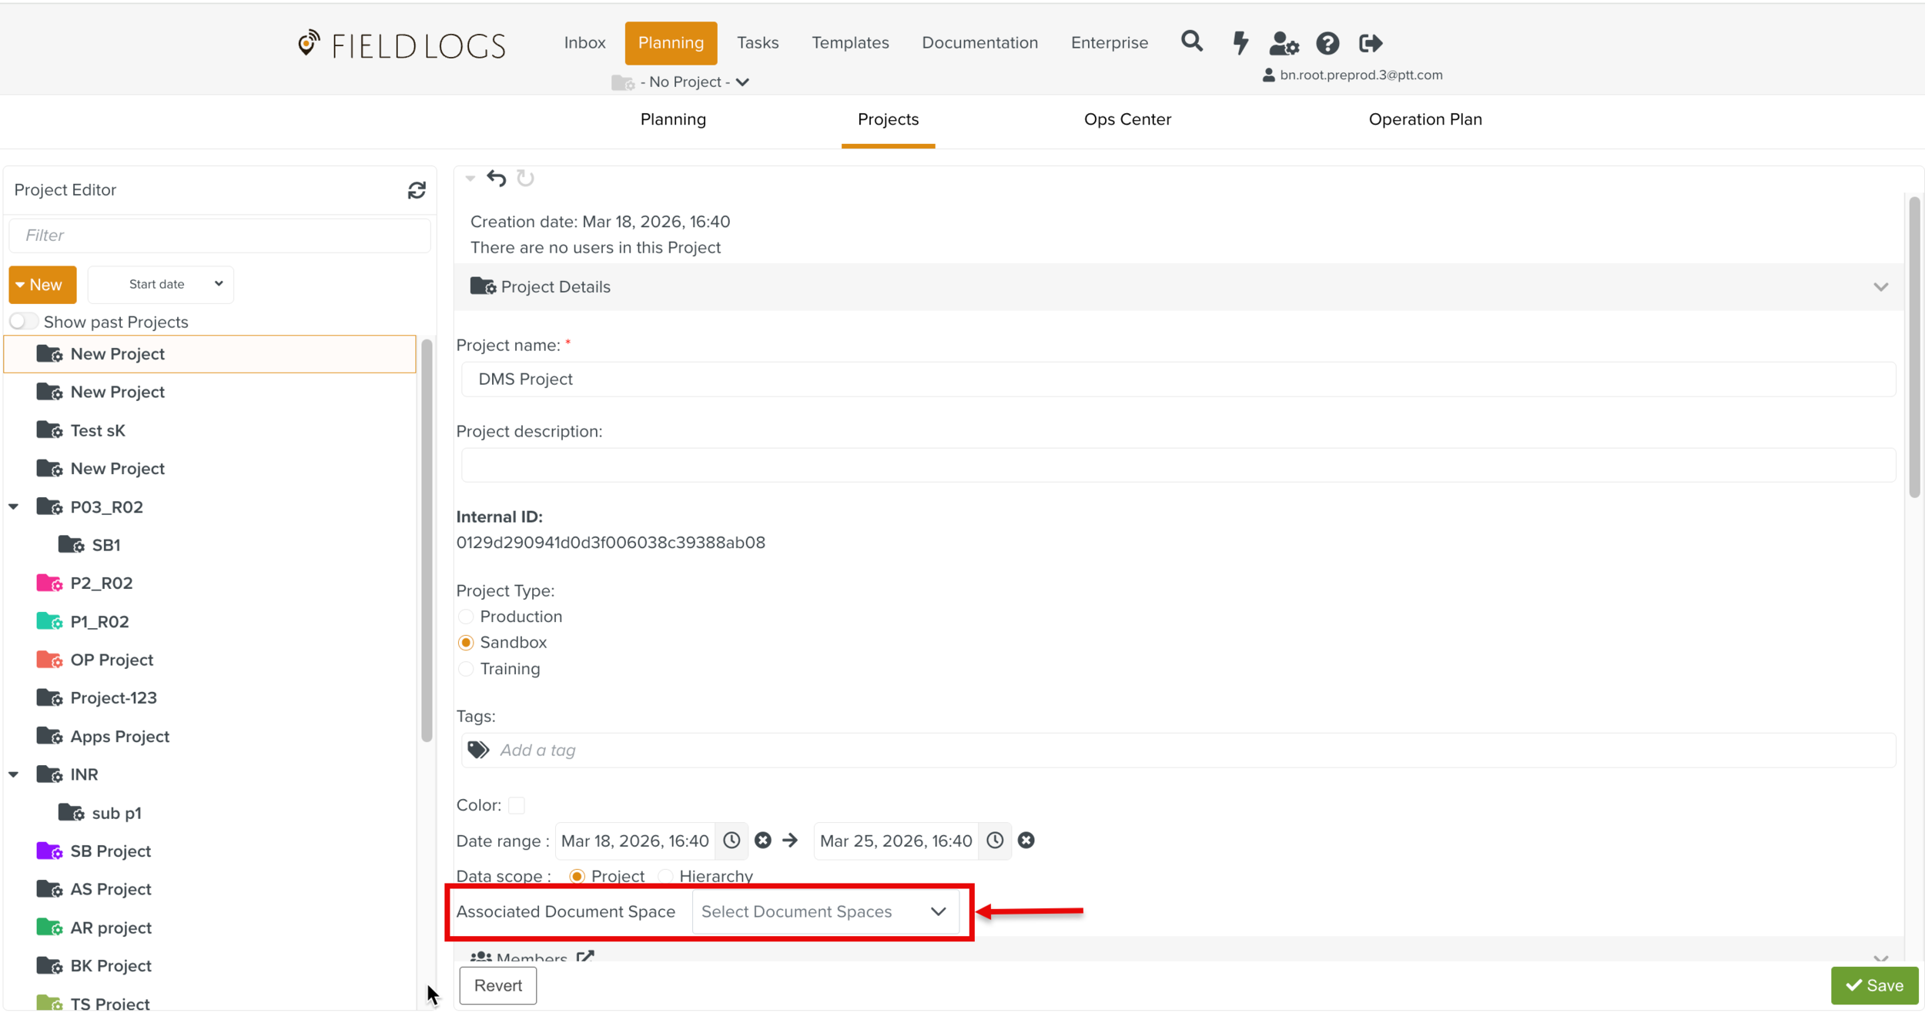Toggle Show past Projects switch
1925x1023 pixels.
(x=23, y=322)
